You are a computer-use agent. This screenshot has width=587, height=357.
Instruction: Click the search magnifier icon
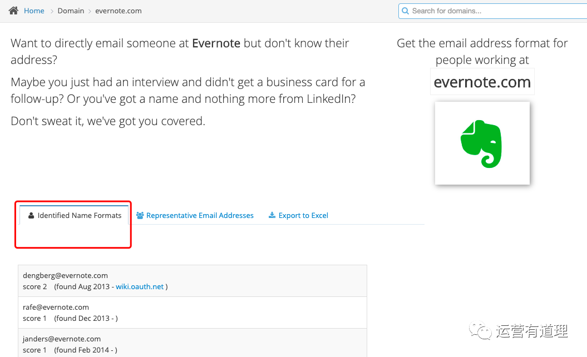pos(405,11)
